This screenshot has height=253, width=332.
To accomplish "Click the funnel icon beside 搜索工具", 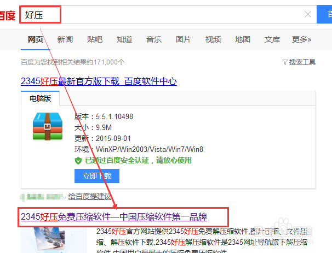I will pyautogui.click(x=285, y=62).
